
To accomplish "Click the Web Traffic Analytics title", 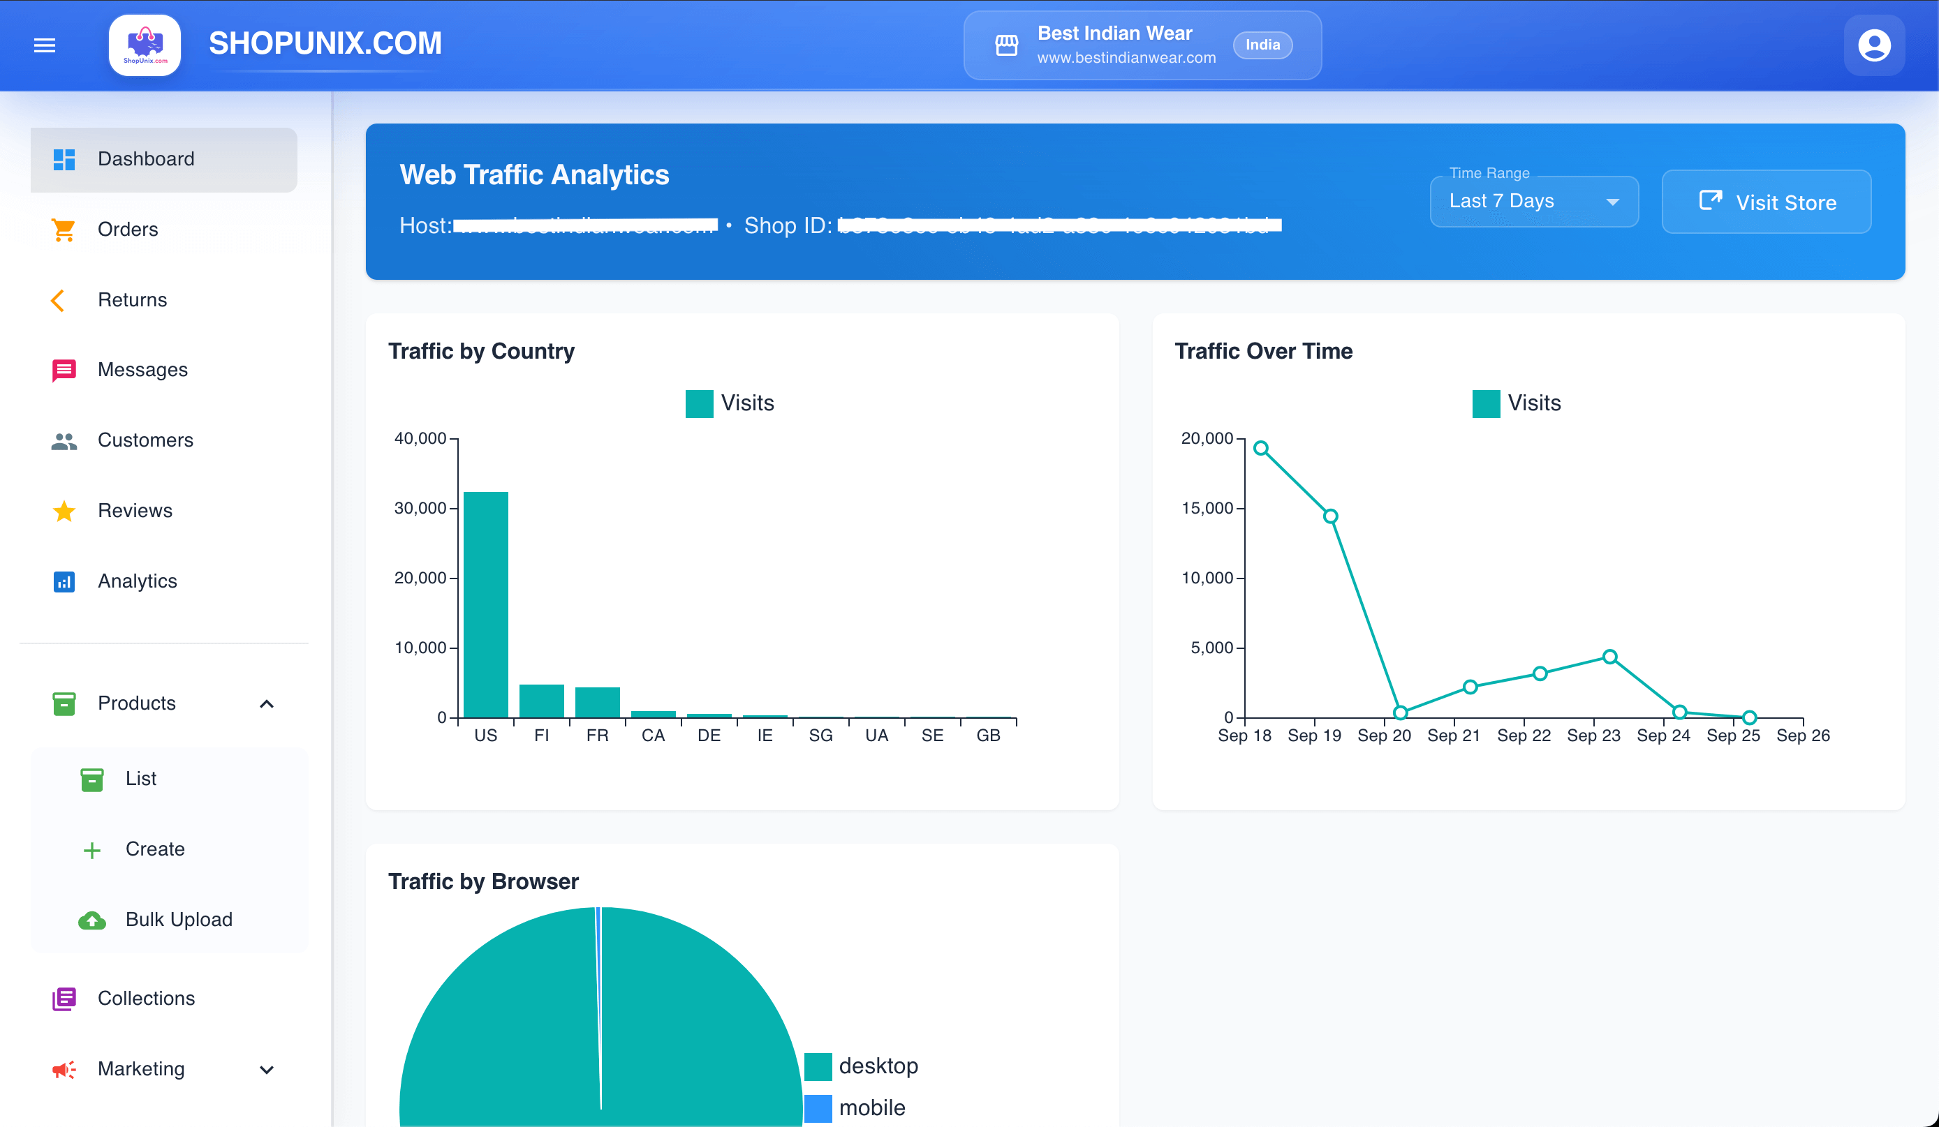I will 534,175.
